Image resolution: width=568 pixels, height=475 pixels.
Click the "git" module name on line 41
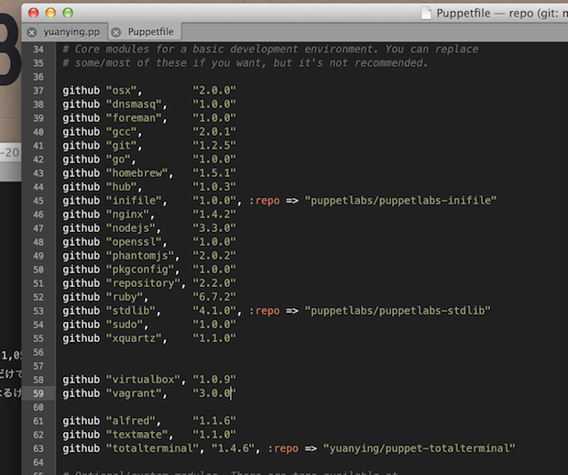click(121, 146)
